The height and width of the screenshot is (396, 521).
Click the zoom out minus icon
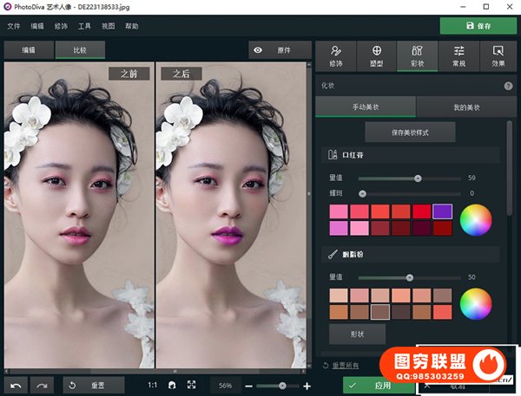tap(250, 386)
